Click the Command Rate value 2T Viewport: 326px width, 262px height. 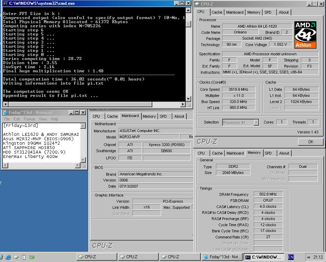pyautogui.click(x=268, y=237)
